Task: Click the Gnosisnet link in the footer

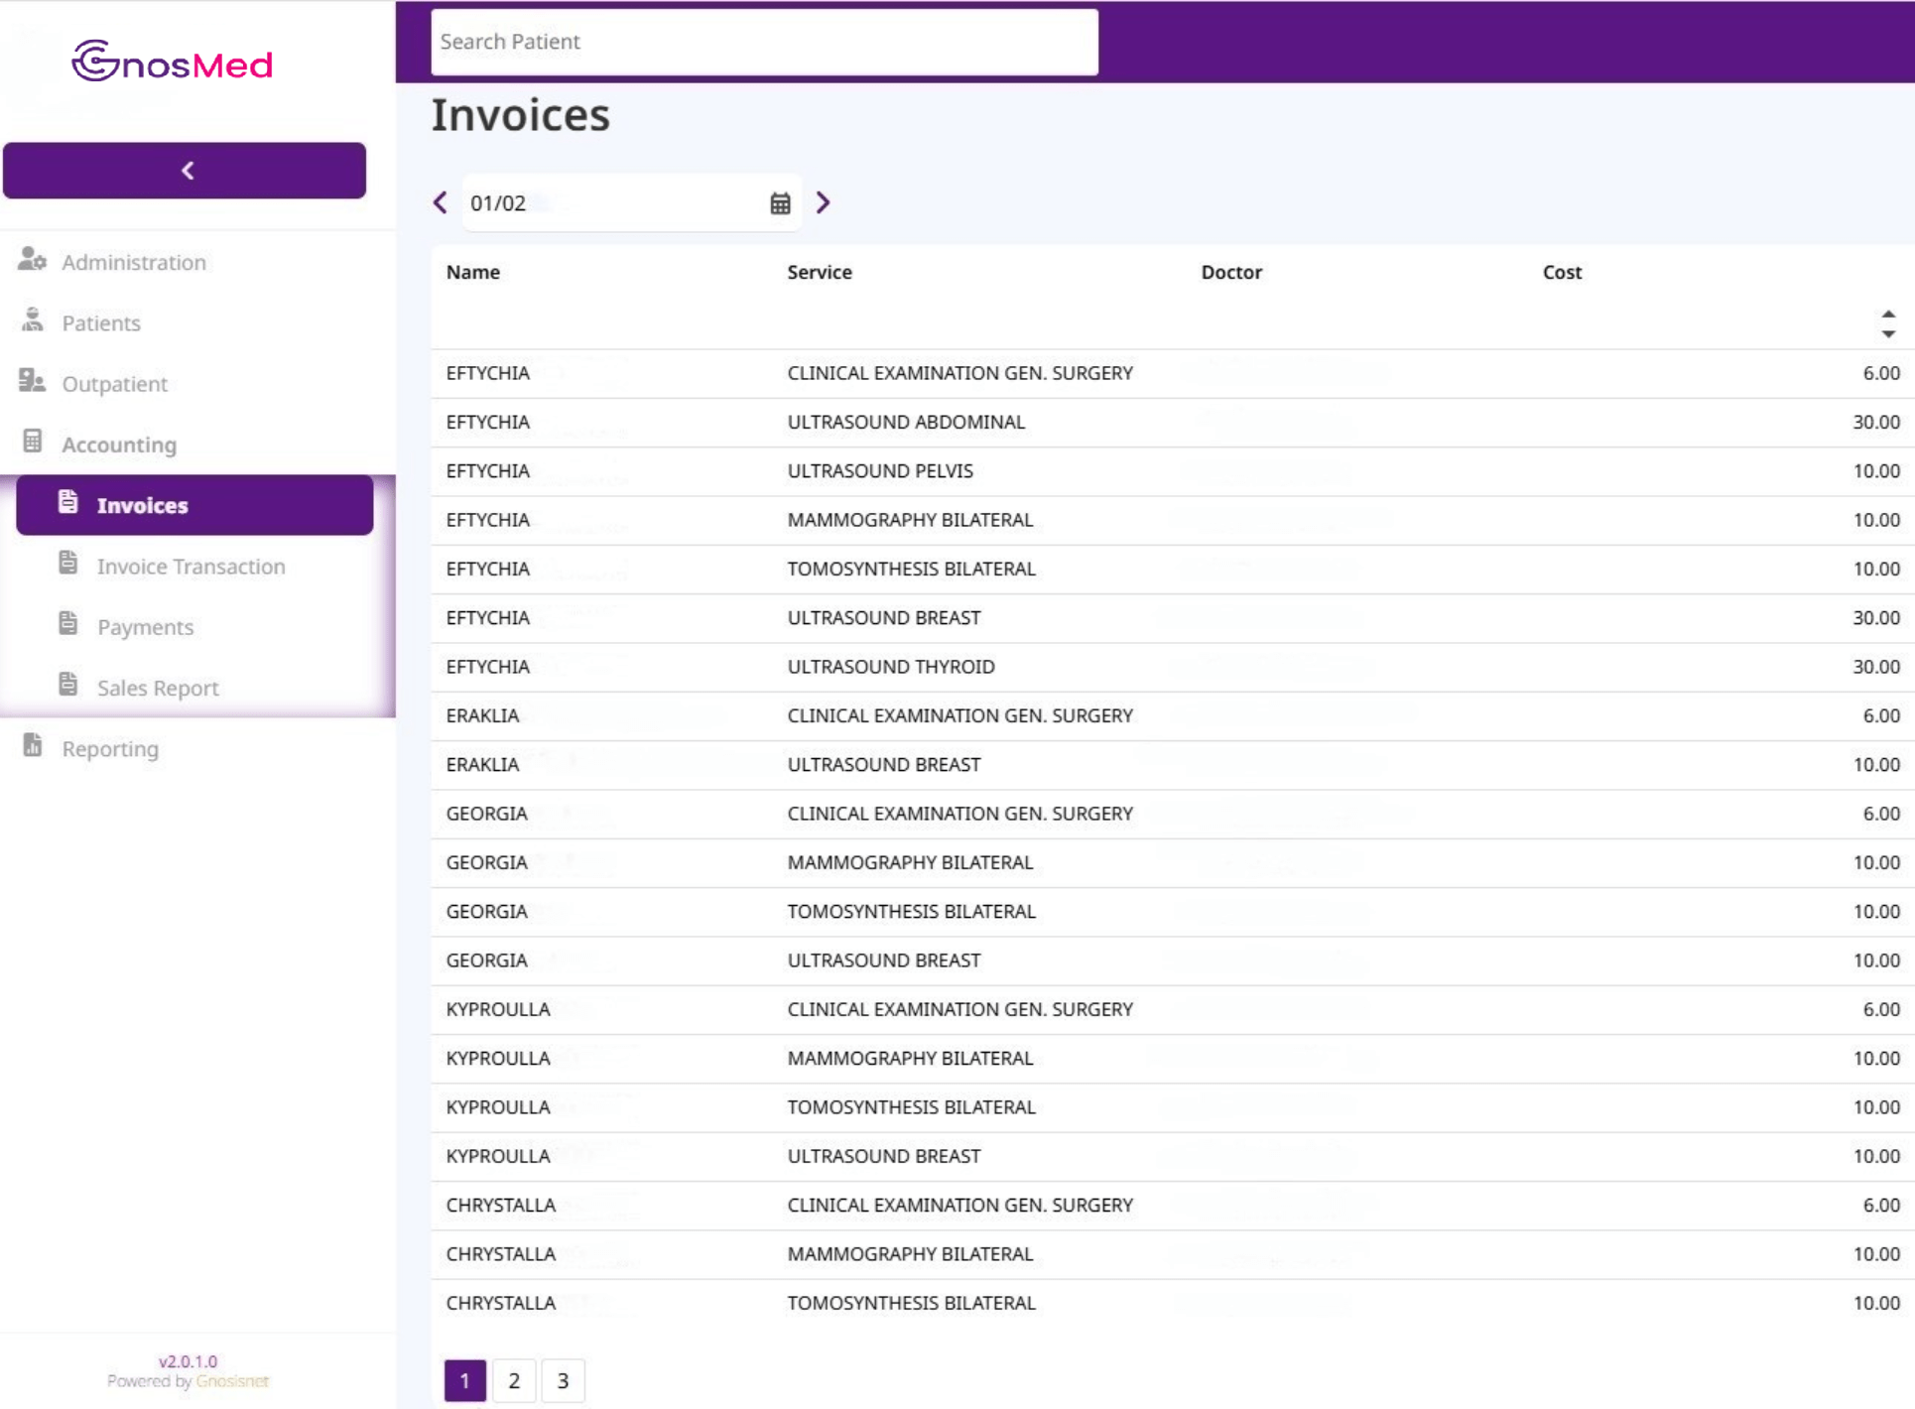Action: point(232,1381)
